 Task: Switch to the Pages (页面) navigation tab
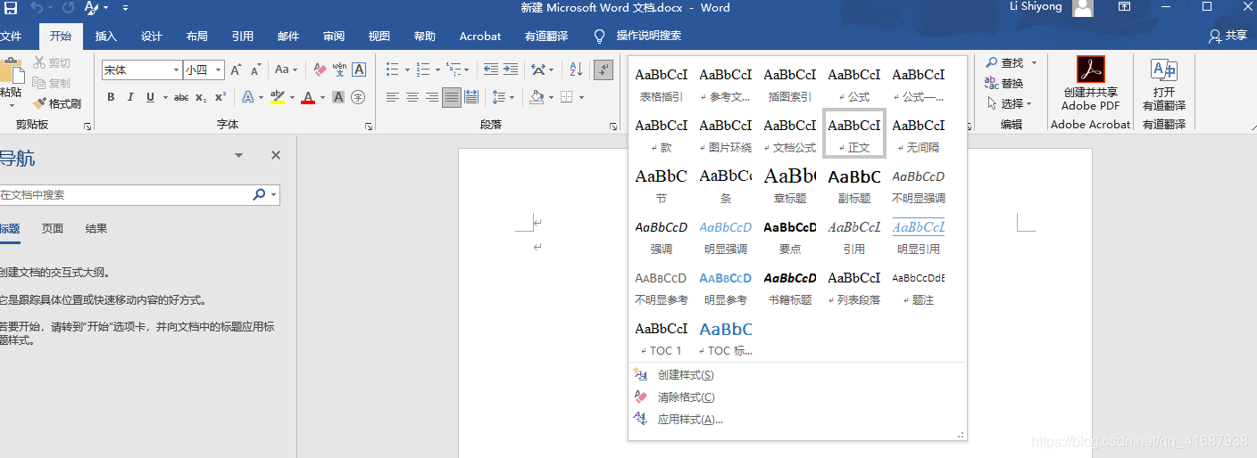(x=53, y=228)
